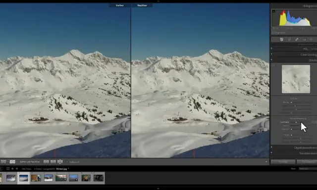The width and height of the screenshot is (317, 190).
Task: Click the Vorherige button
Action: [x=283, y=162]
